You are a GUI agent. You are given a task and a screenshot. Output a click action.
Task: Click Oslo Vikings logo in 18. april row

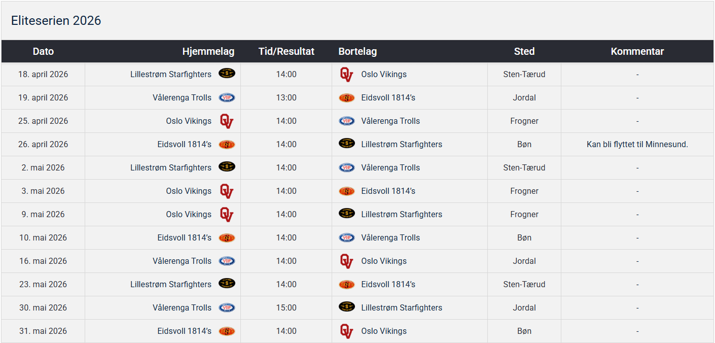[x=346, y=75]
